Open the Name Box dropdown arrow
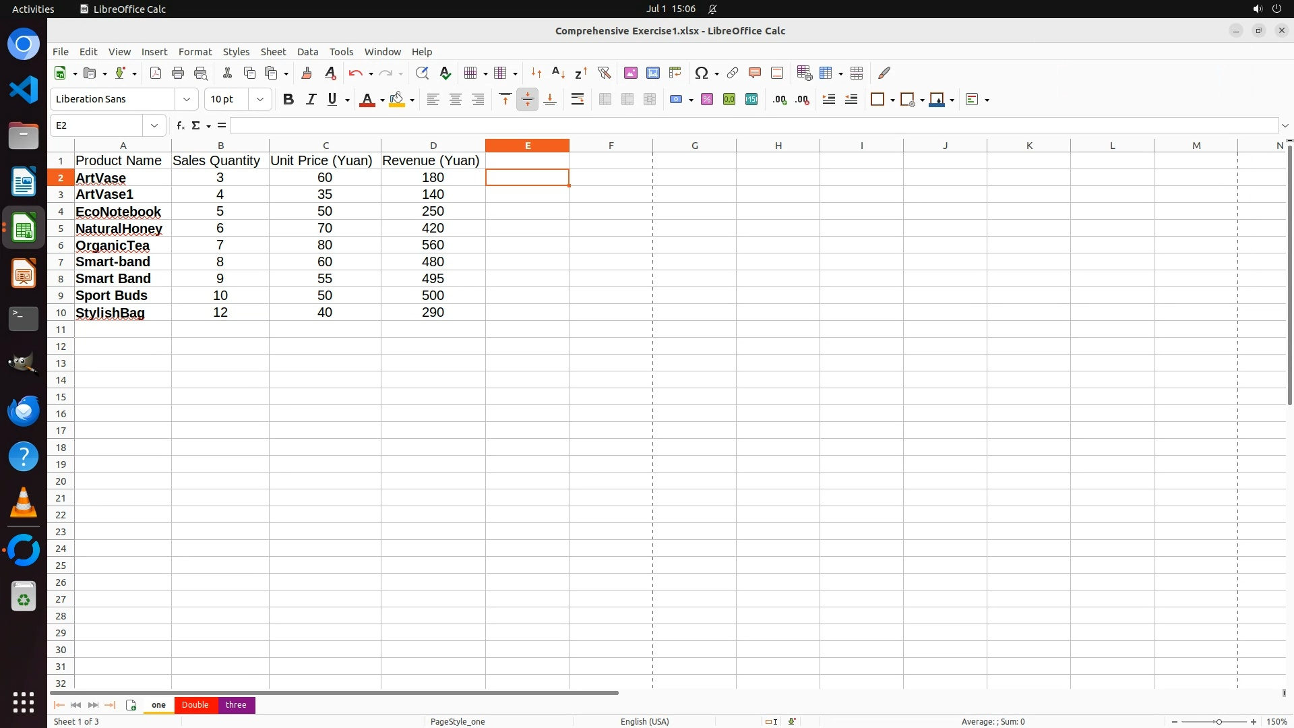 tap(154, 125)
